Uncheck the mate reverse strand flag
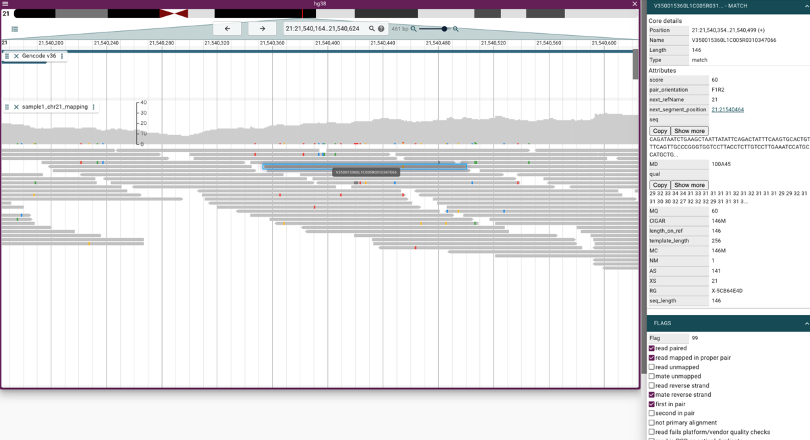The height and width of the screenshot is (440, 810). [651, 395]
